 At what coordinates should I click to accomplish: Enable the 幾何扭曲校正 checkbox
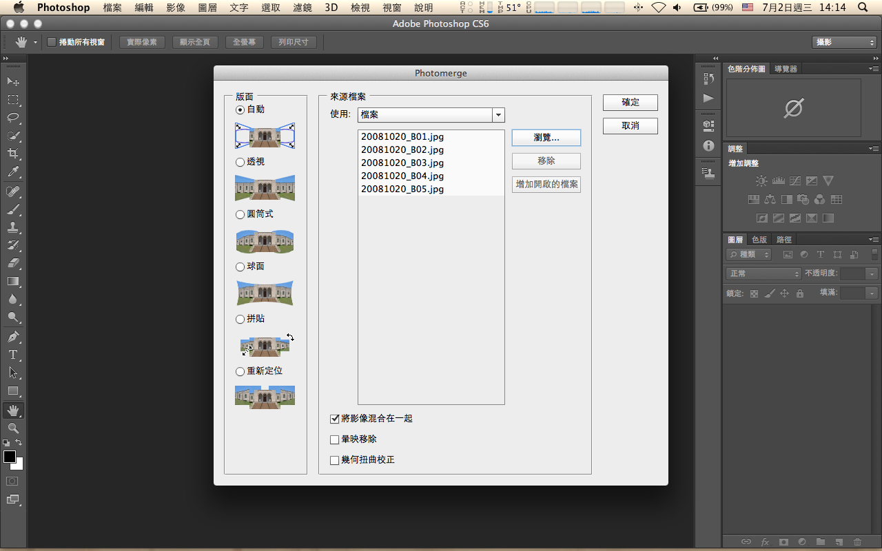point(335,459)
